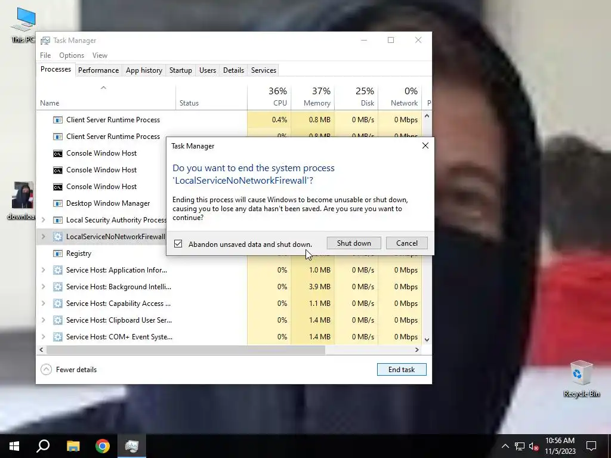Click Service Host: Application Infor... gear icon
The image size is (611, 458).
pyautogui.click(x=58, y=270)
